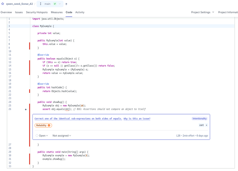Screen dimensions: 238x171
Task: Expand the Not assigned assignee dropdown
Action: click(x=62, y=136)
